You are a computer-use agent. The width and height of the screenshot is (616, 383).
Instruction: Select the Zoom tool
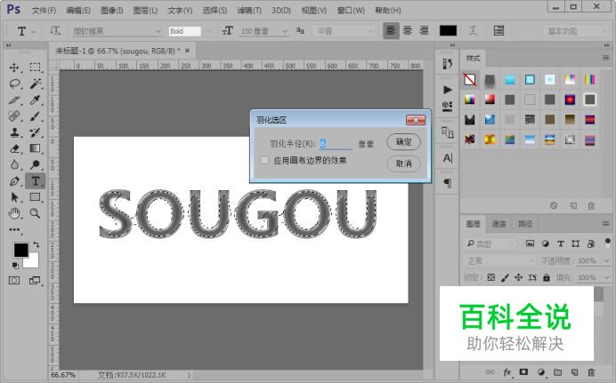tap(35, 213)
